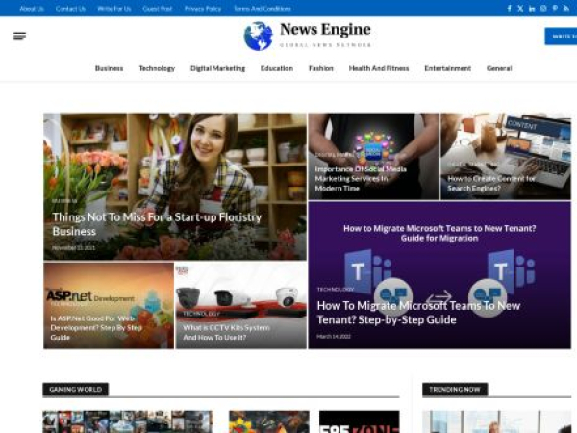Click the Technology tag on the Teams article
Viewport: 577px width, 433px height.
point(336,290)
